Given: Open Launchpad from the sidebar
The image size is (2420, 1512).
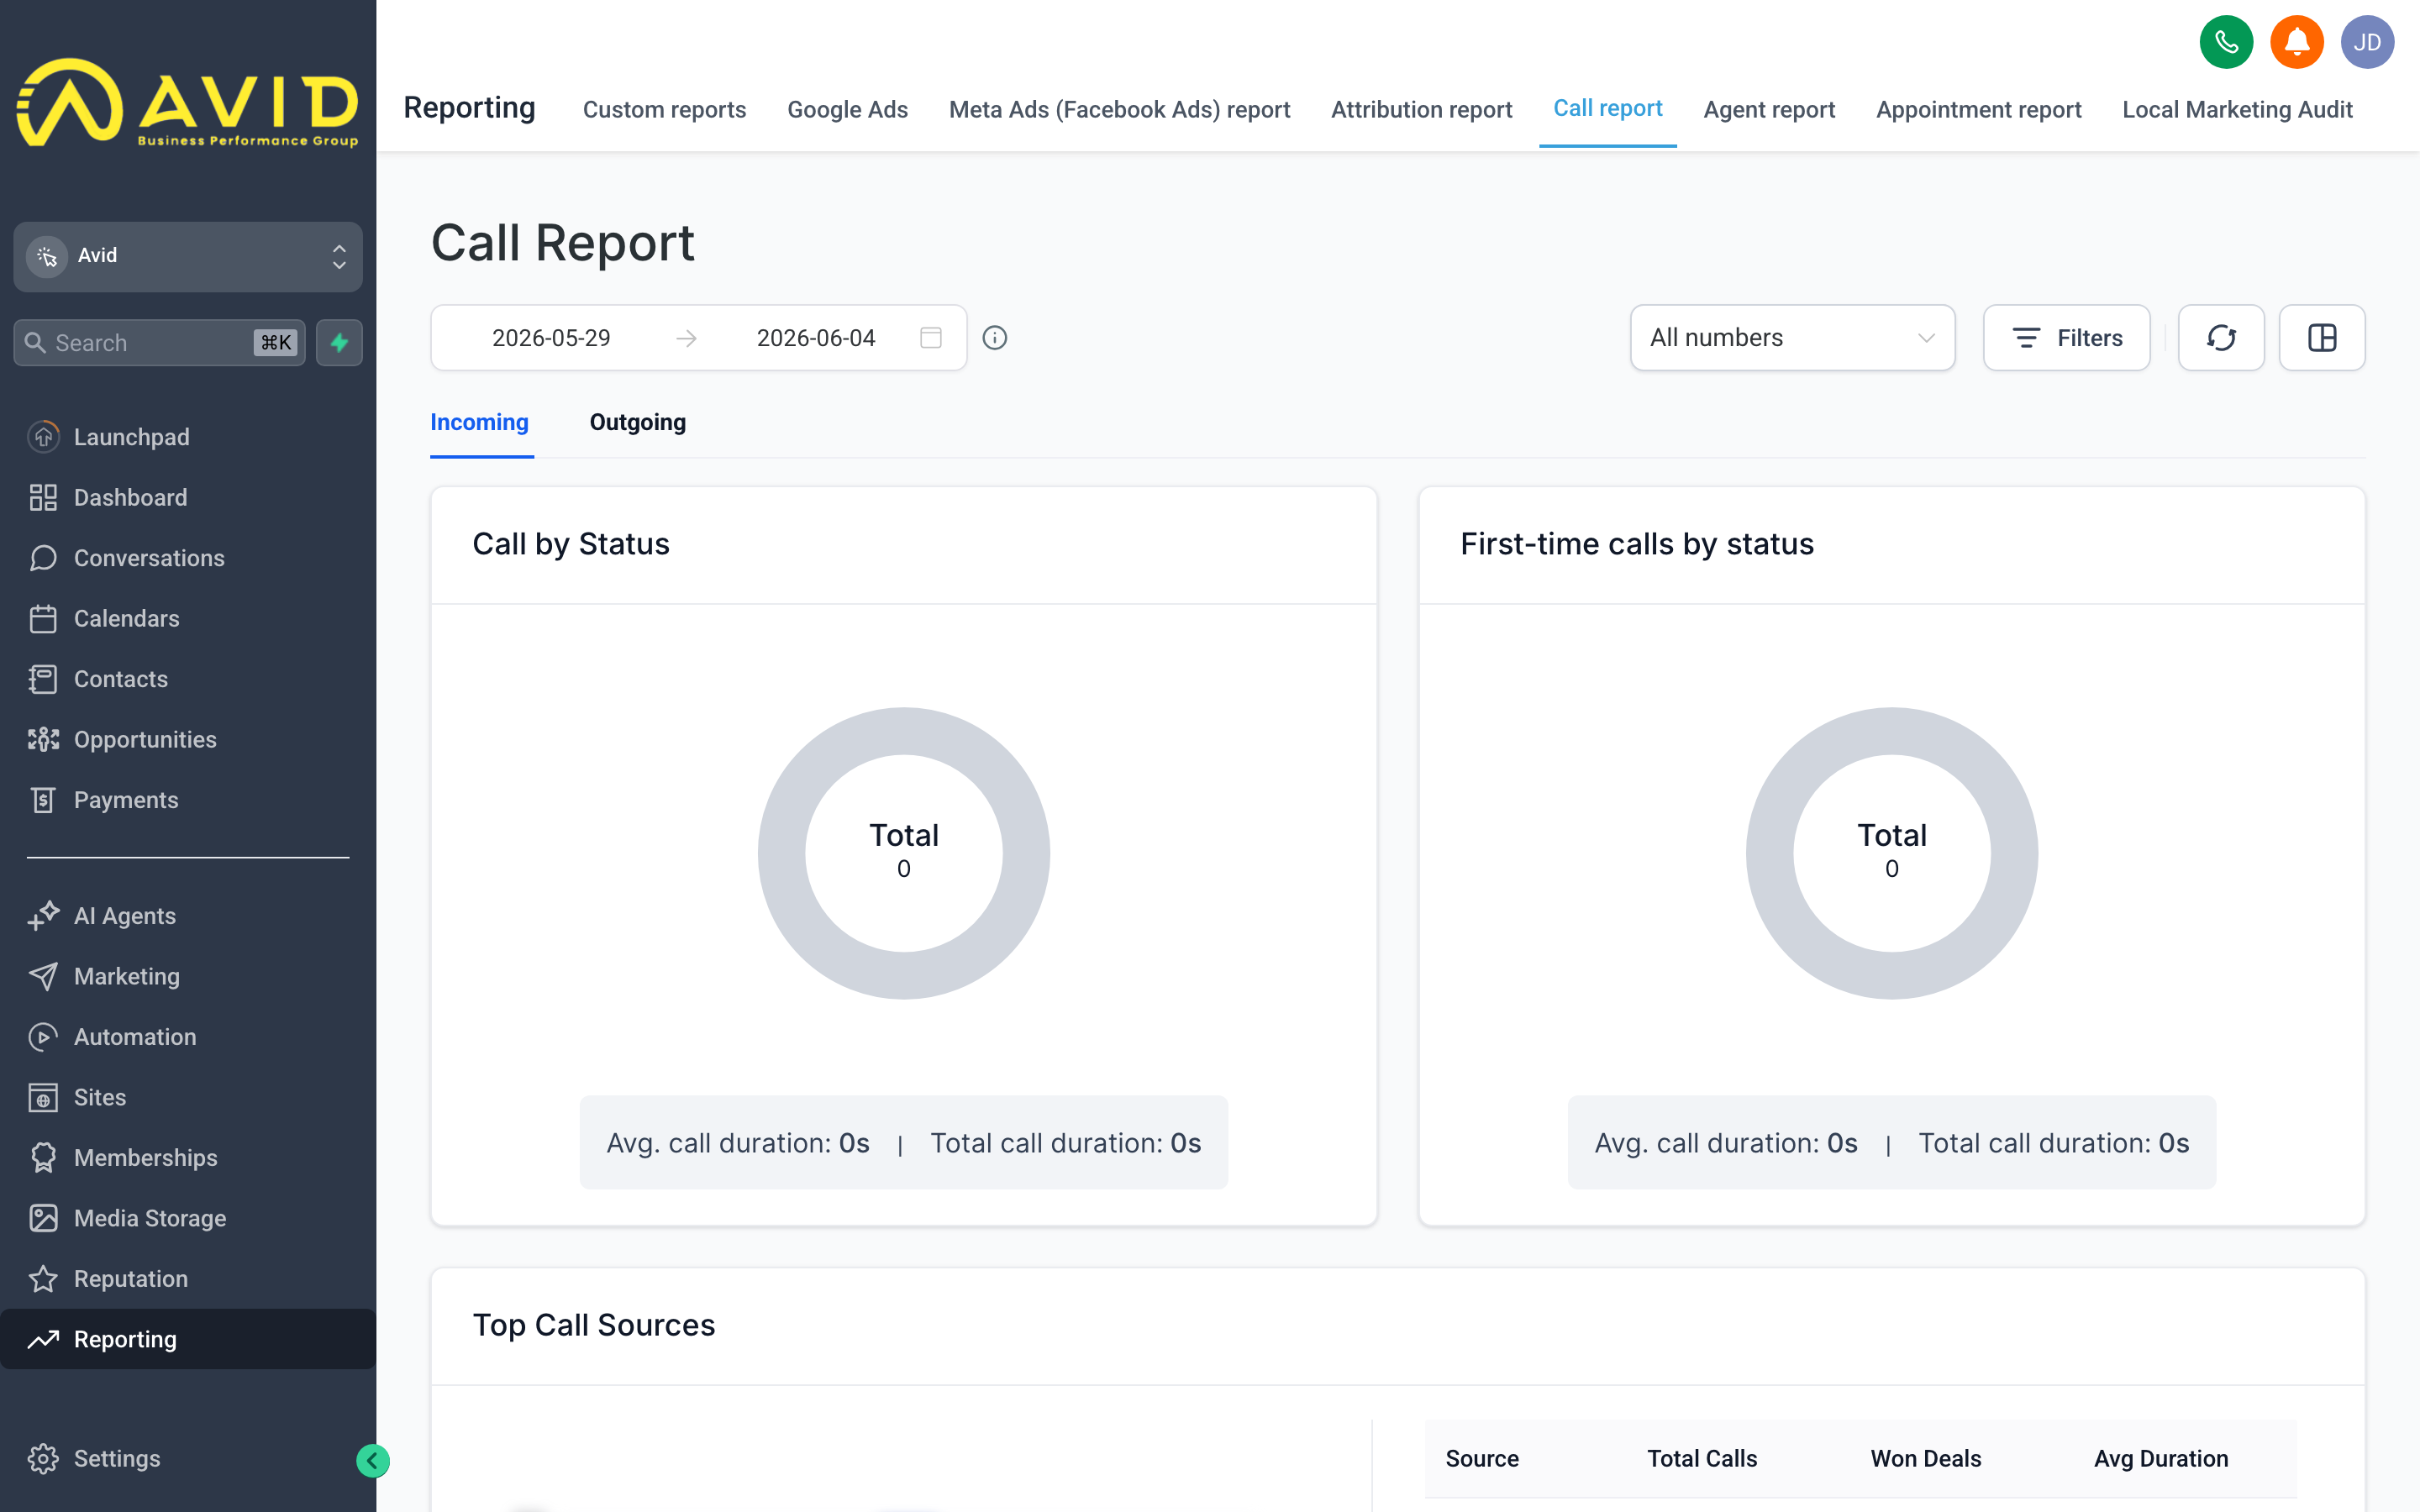Looking at the screenshot, I should (188, 437).
